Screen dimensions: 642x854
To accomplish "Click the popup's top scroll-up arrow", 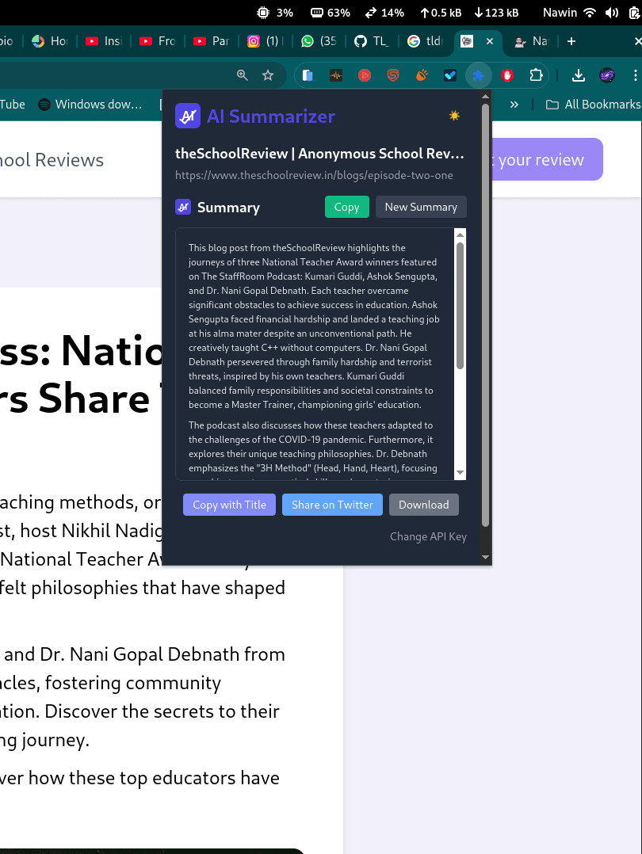I will point(485,97).
